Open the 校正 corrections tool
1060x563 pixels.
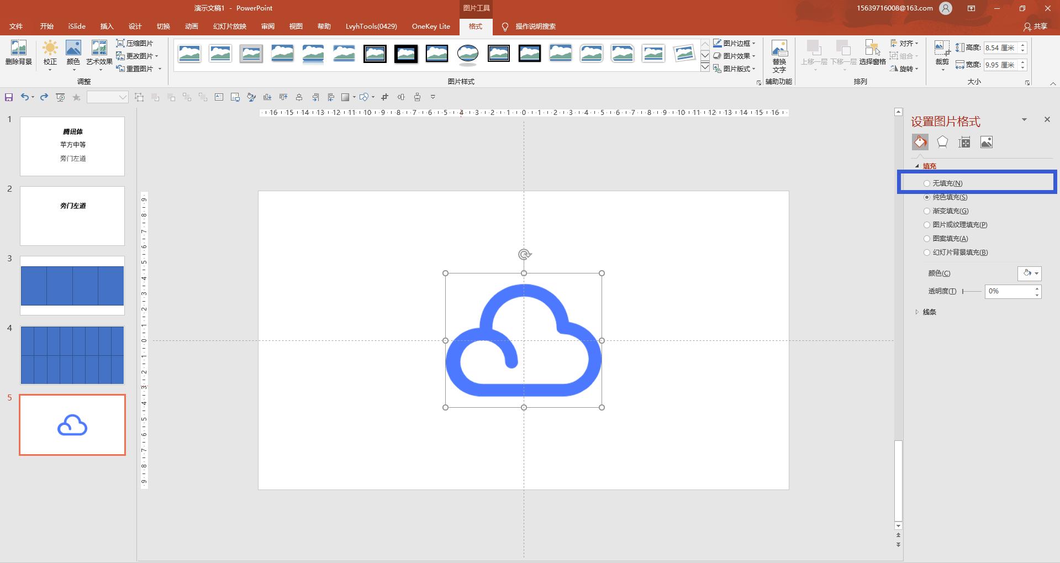click(x=50, y=55)
